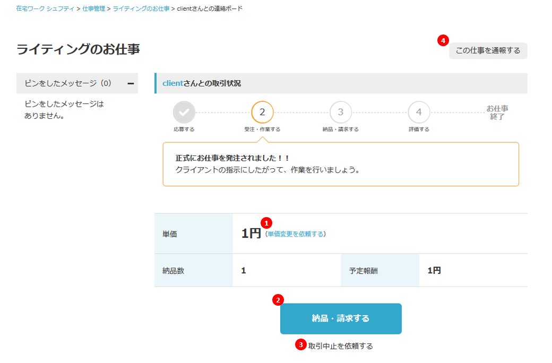Collapse the ピンをしたメッセージ panel with the minus icon

(131, 83)
